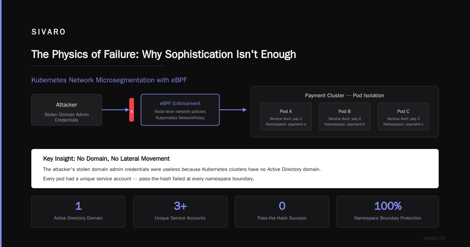This screenshot has height=247, width=470.
Task: Click the 100% statistic value
Action: point(388,206)
